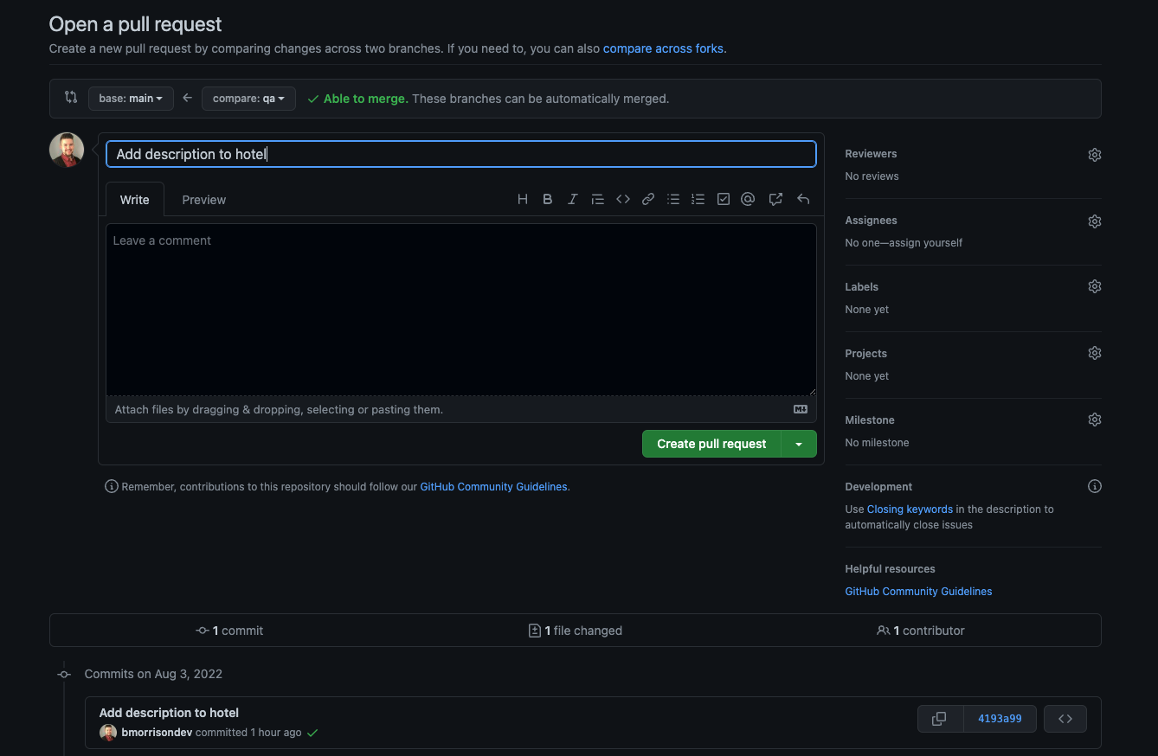Click the branch compare arrows icon
The width and height of the screenshot is (1158, 756).
coord(71,98)
